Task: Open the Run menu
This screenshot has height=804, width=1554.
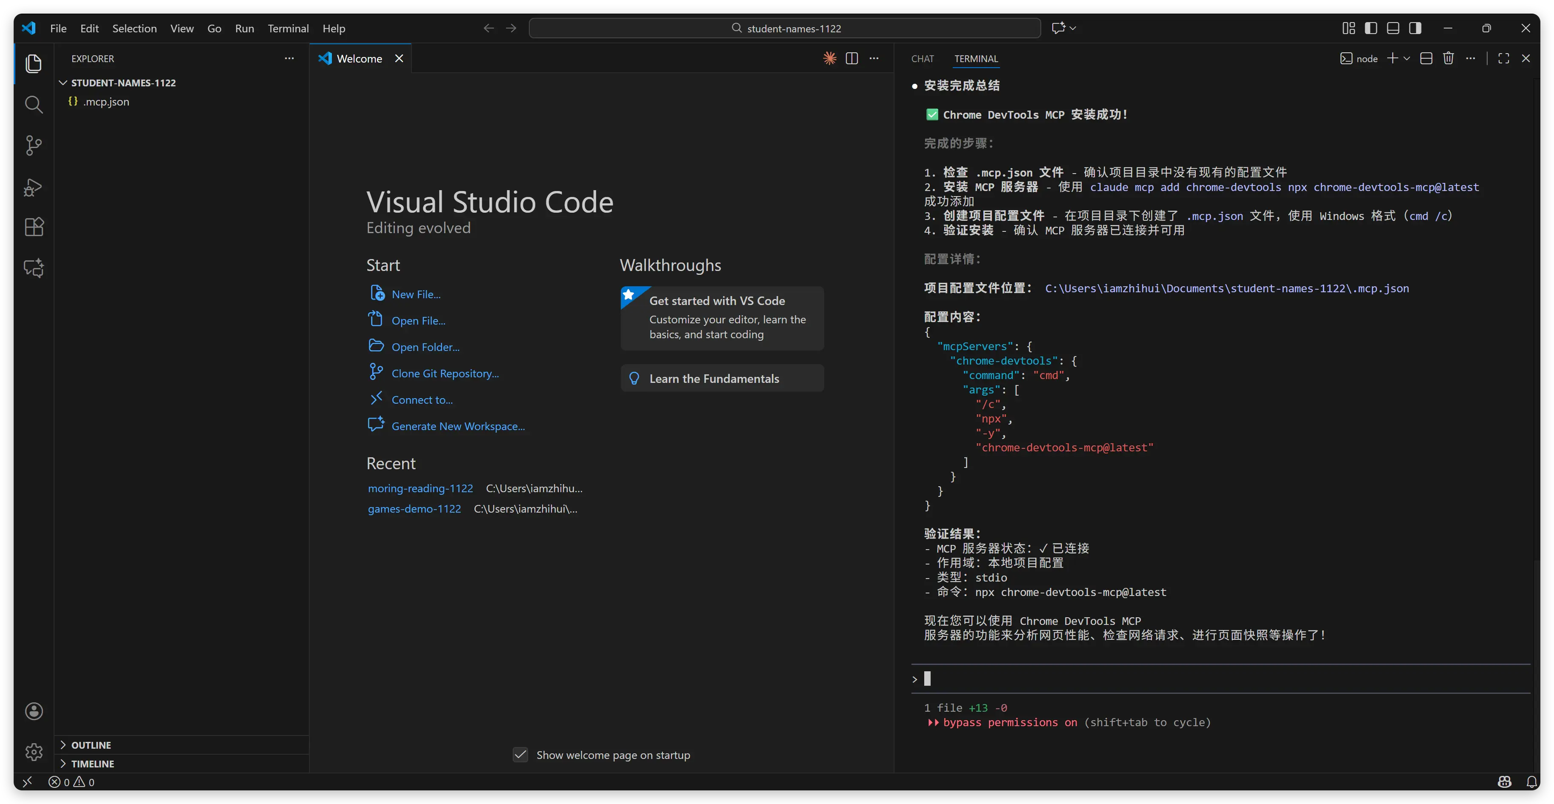Action: coord(244,29)
